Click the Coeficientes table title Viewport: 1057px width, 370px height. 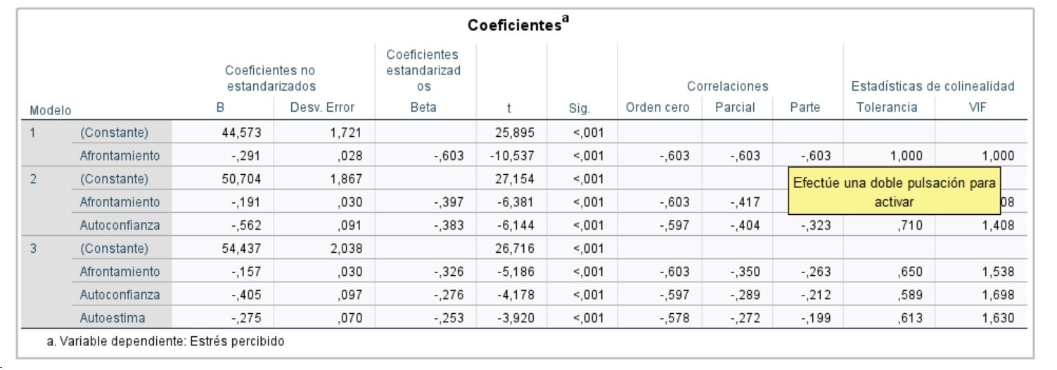pyautogui.click(x=518, y=25)
